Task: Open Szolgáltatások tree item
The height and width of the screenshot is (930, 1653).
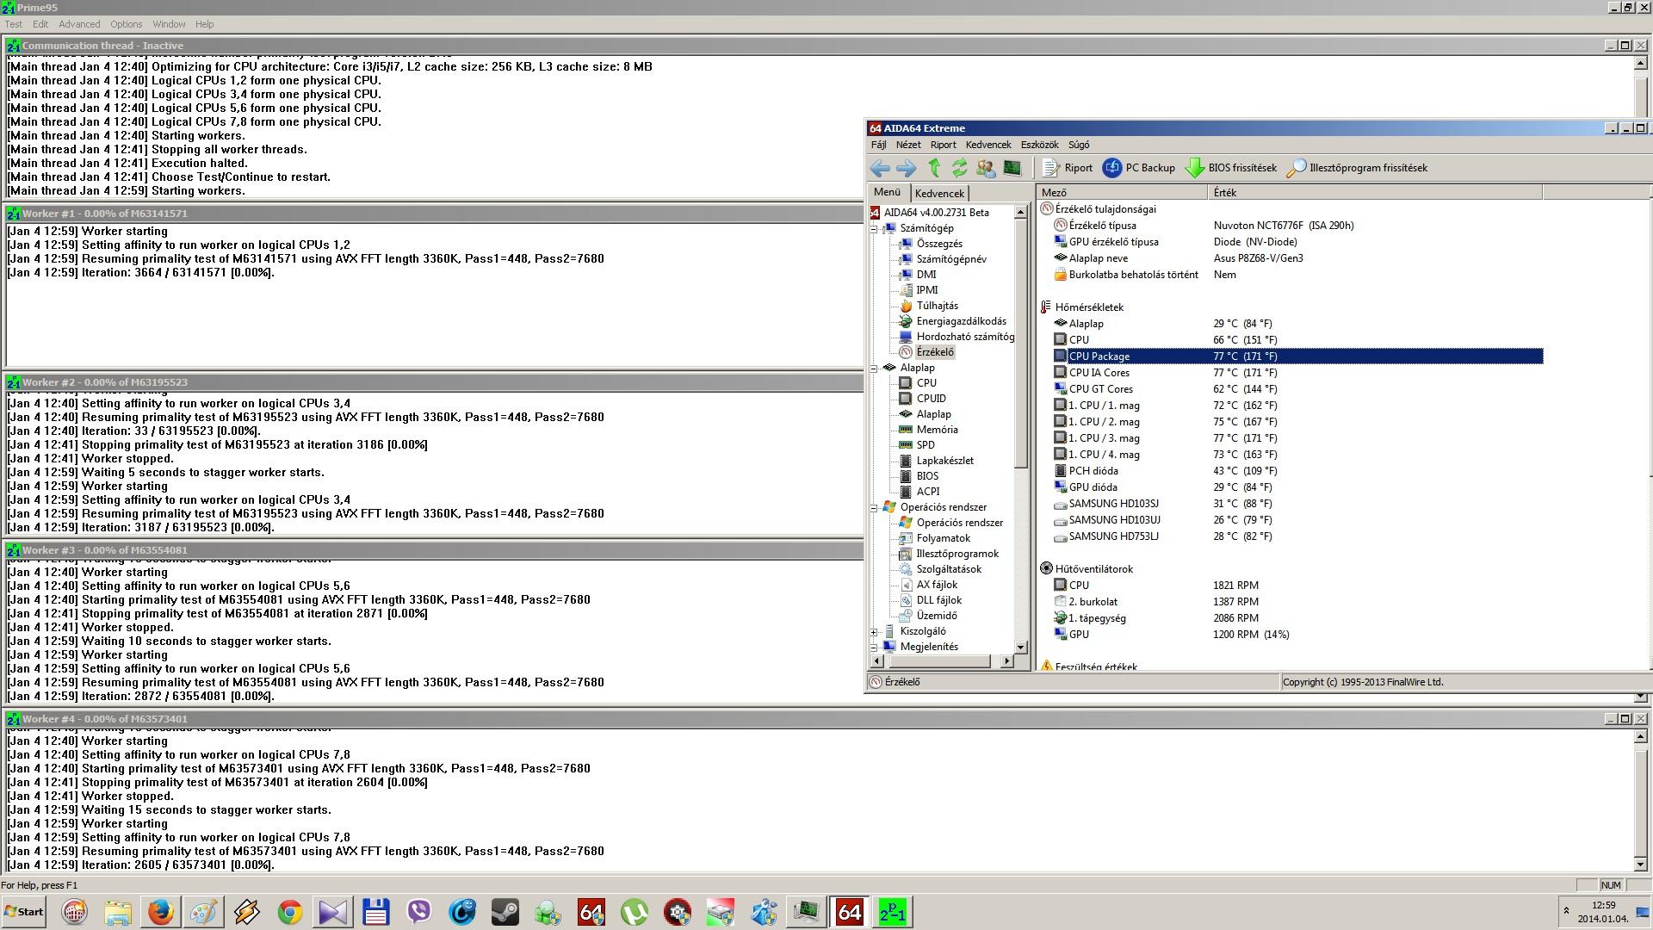Action: point(949,569)
